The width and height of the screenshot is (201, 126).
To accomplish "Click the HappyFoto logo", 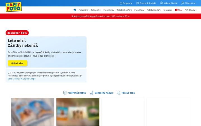I will (x=13, y=7).
